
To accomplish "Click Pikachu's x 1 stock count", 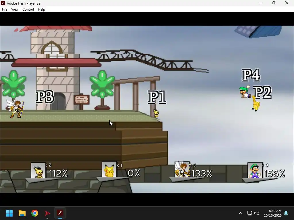I will coord(119,166).
